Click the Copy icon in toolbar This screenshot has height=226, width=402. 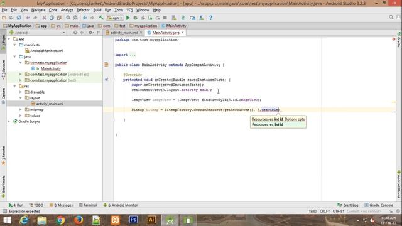coord(52,18)
